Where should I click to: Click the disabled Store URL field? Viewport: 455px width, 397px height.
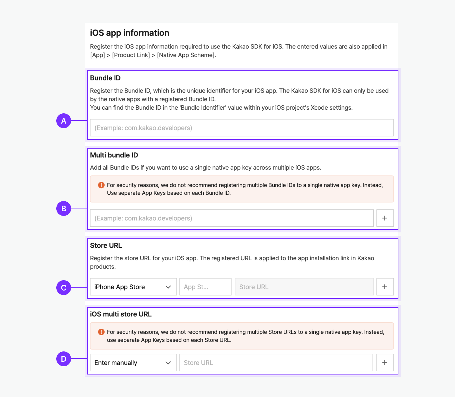[304, 287]
